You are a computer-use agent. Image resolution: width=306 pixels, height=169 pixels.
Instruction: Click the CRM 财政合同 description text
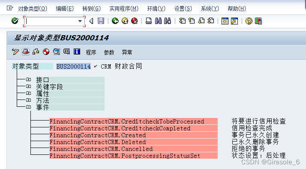(121, 66)
